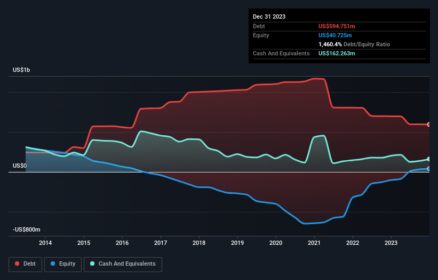Select the red Debt endpoint marker
The height and width of the screenshot is (280, 438).
pos(429,125)
